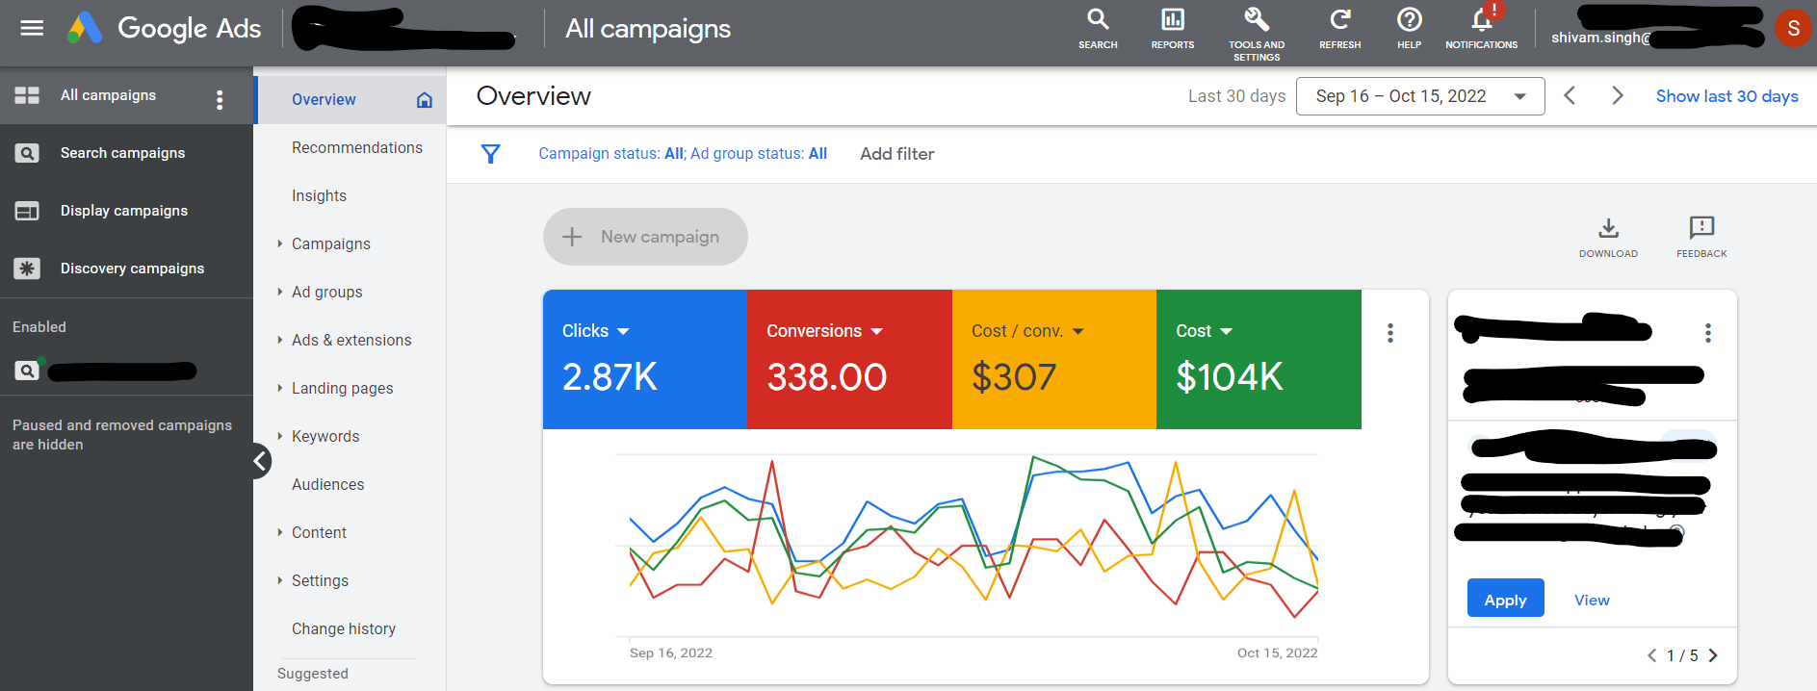Viewport: 1817px width, 691px height.
Task: Open the Insights page
Action: pos(319,196)
